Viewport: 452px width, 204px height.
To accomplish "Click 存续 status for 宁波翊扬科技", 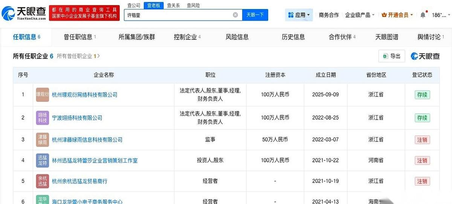I will coord(422,118).
